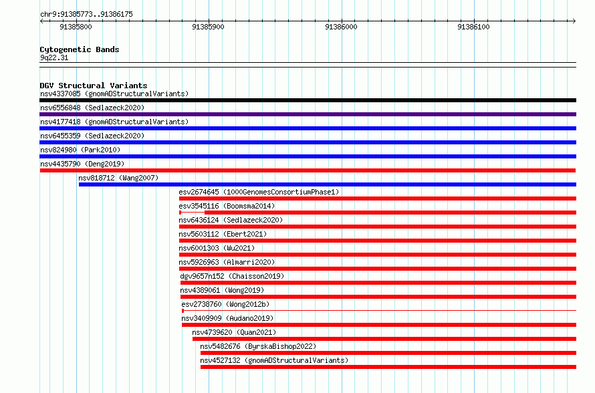The width and height of the screenshot is (595, 393).
Task: Click the 9q22.31 band line
Action: point(308,65)
